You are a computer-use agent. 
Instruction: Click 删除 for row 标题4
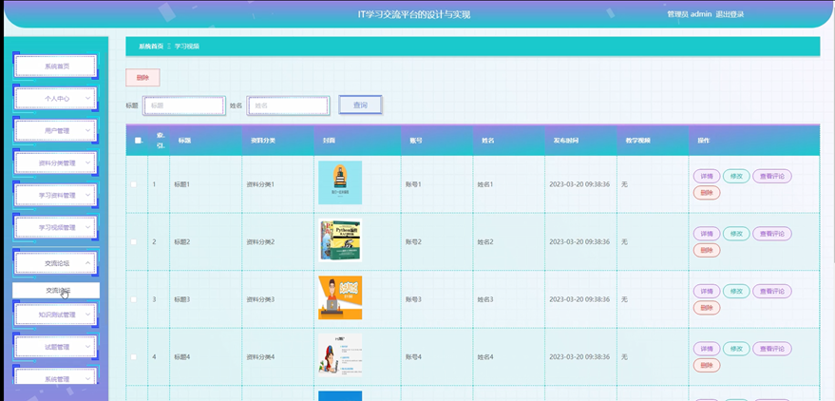click(707, 365)
